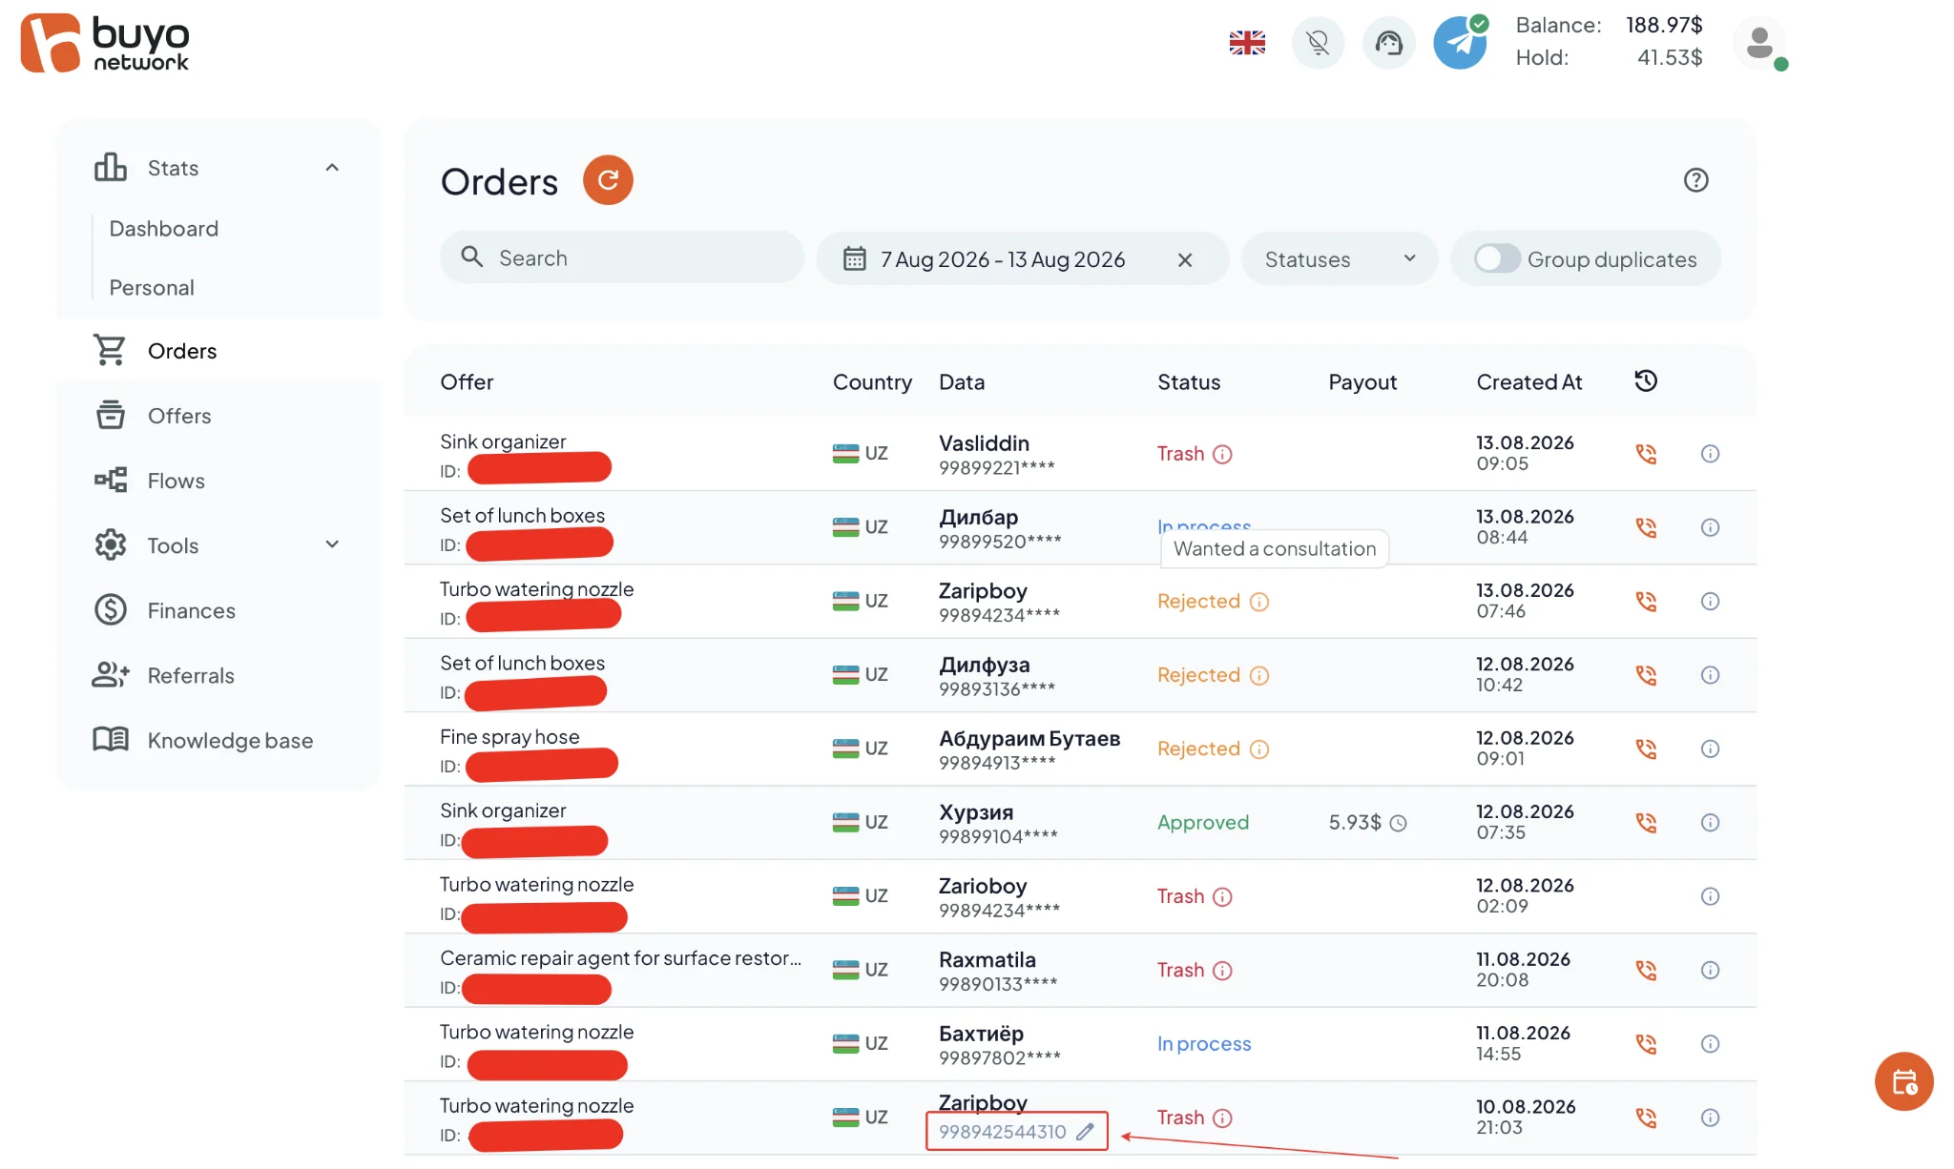Click call icon for Vasliddin order

(1646, 454)
